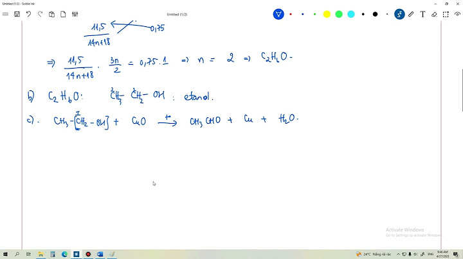Image resolution: width=463 pixels, height=259 pixels.
Task: Click the volume speaker tray icon
Action: point(415,254)
